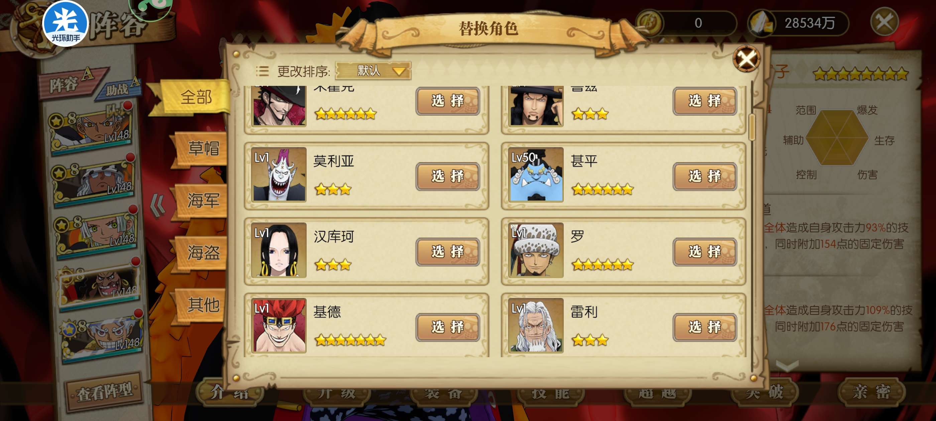Click 甚平 Lv50 character portrait
Image resolution: width=936 pixels, height=421 pixels.
coord(536,174)
